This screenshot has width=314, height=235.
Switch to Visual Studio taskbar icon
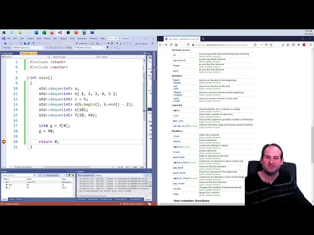point(60,33)
